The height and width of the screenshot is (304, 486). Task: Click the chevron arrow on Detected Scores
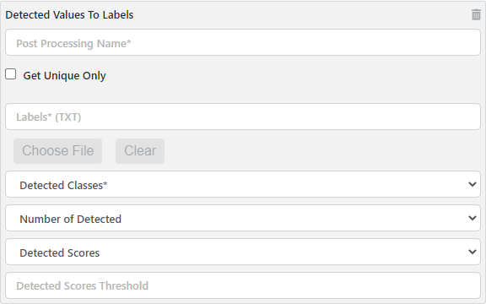472,252
